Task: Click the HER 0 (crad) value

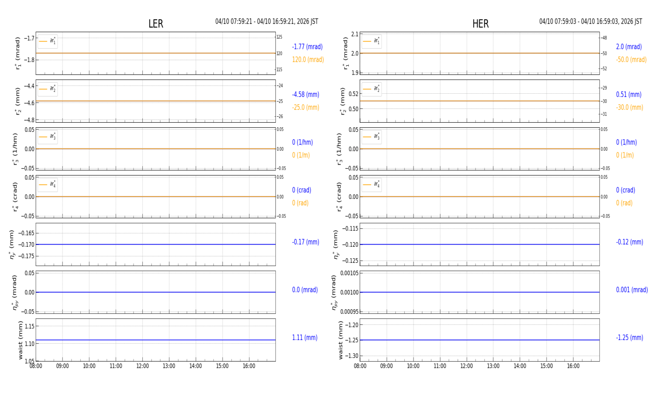Action: [x=626, y=190]
